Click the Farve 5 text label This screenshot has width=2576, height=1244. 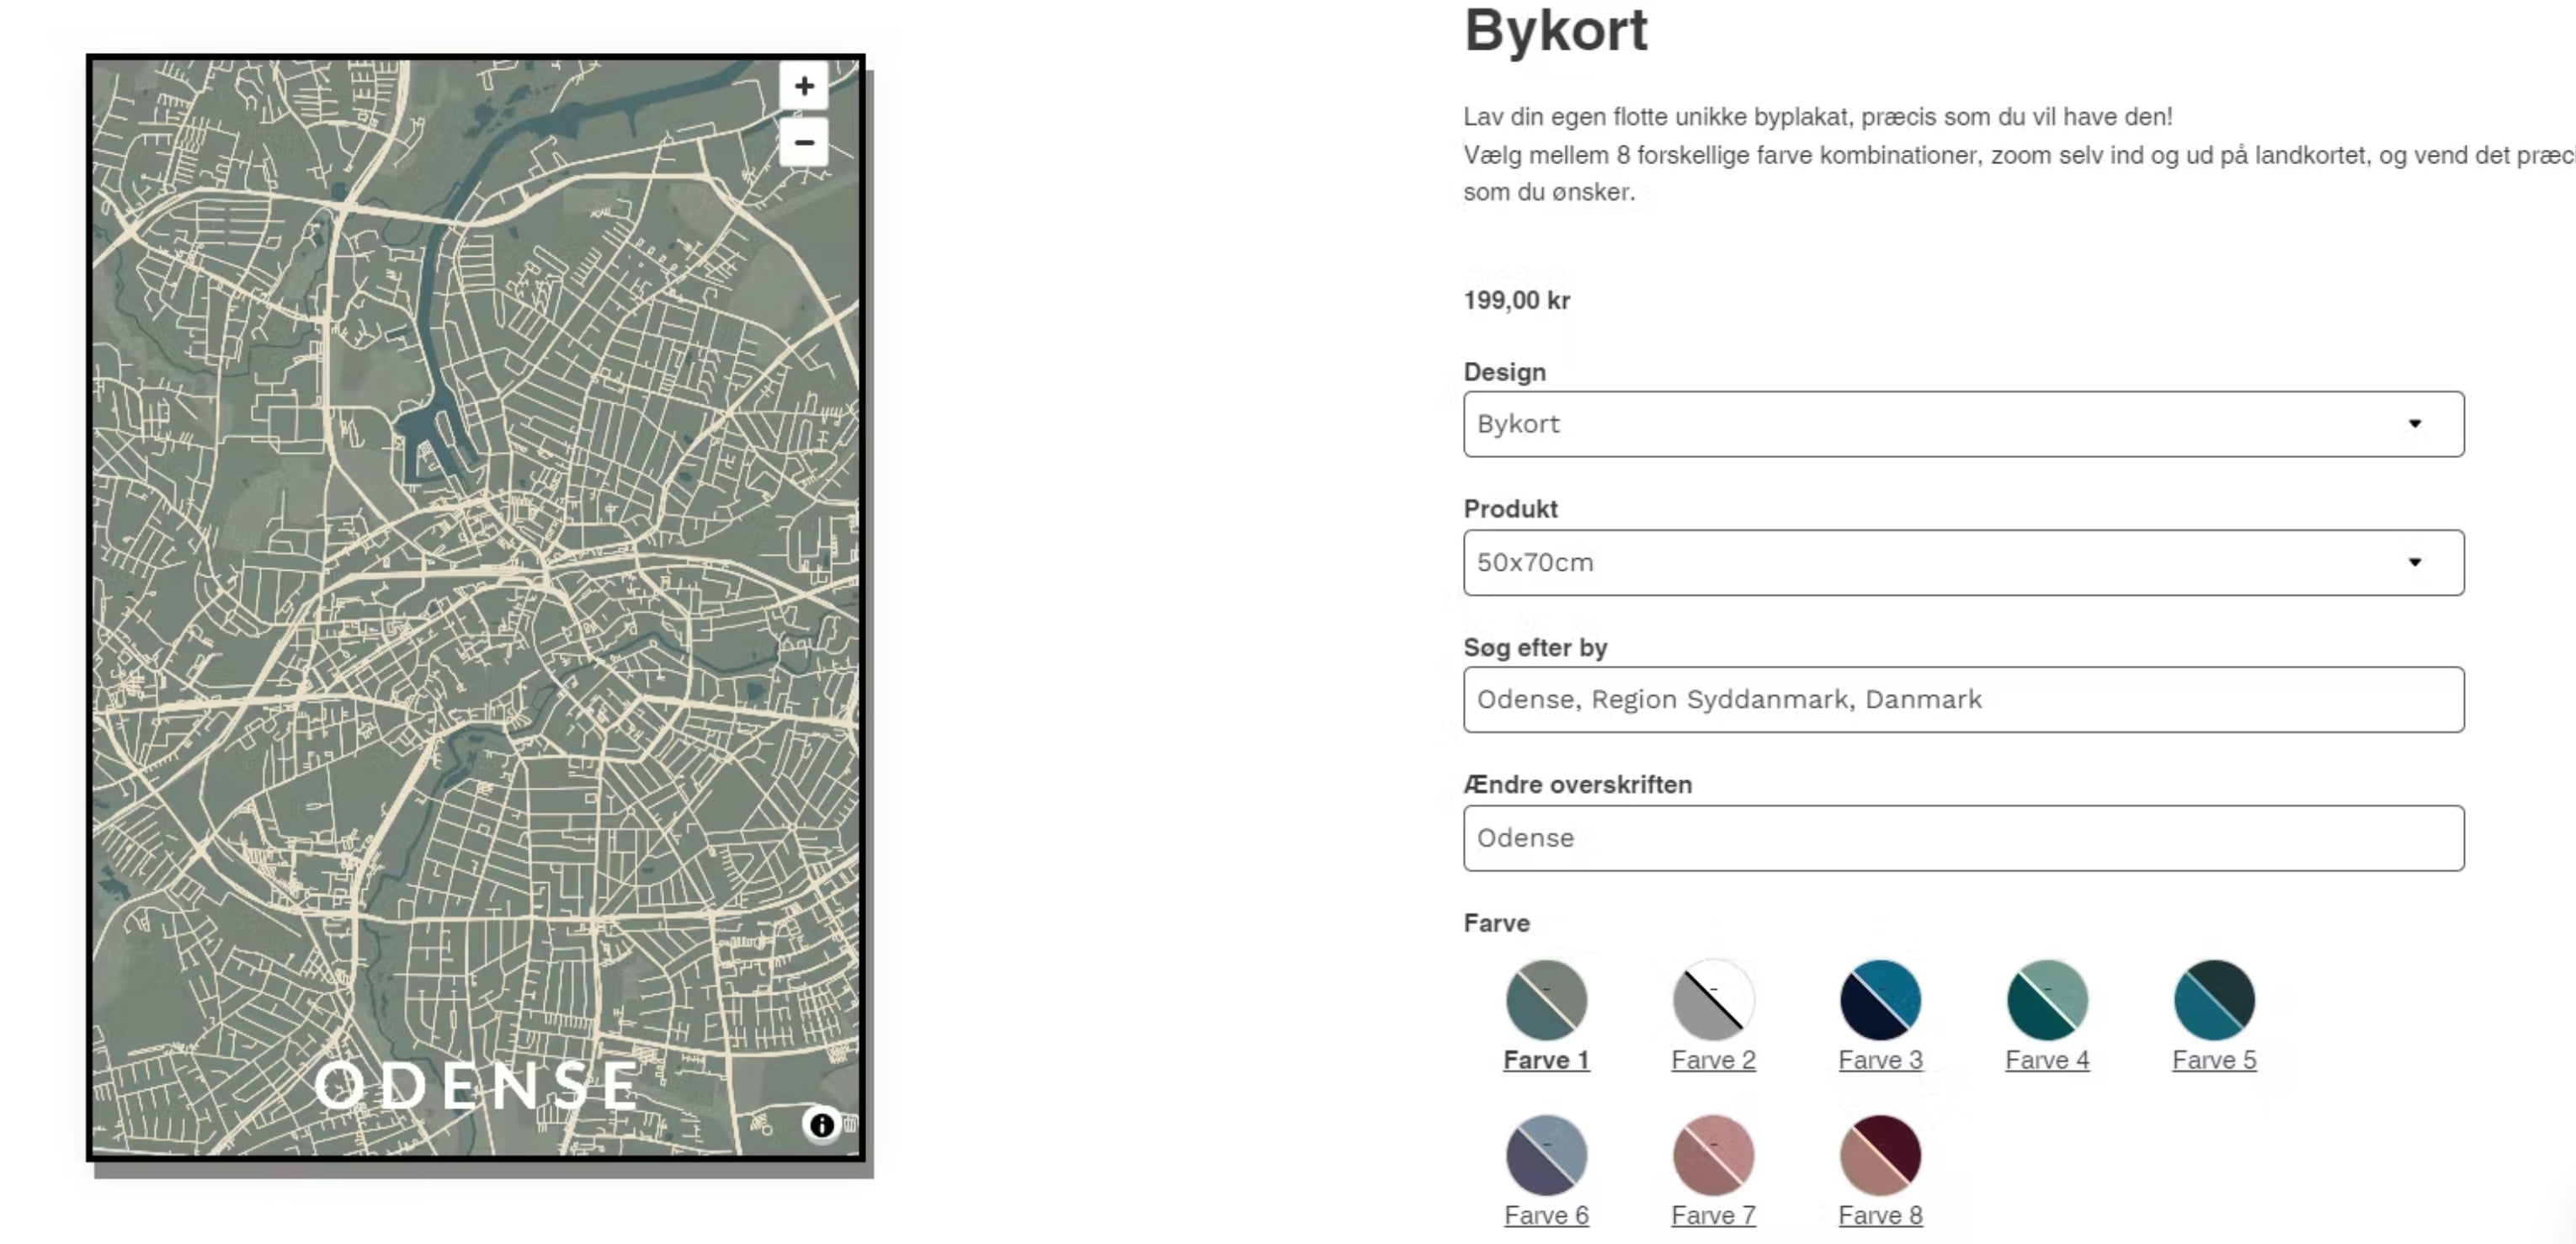point(2213,1060)
